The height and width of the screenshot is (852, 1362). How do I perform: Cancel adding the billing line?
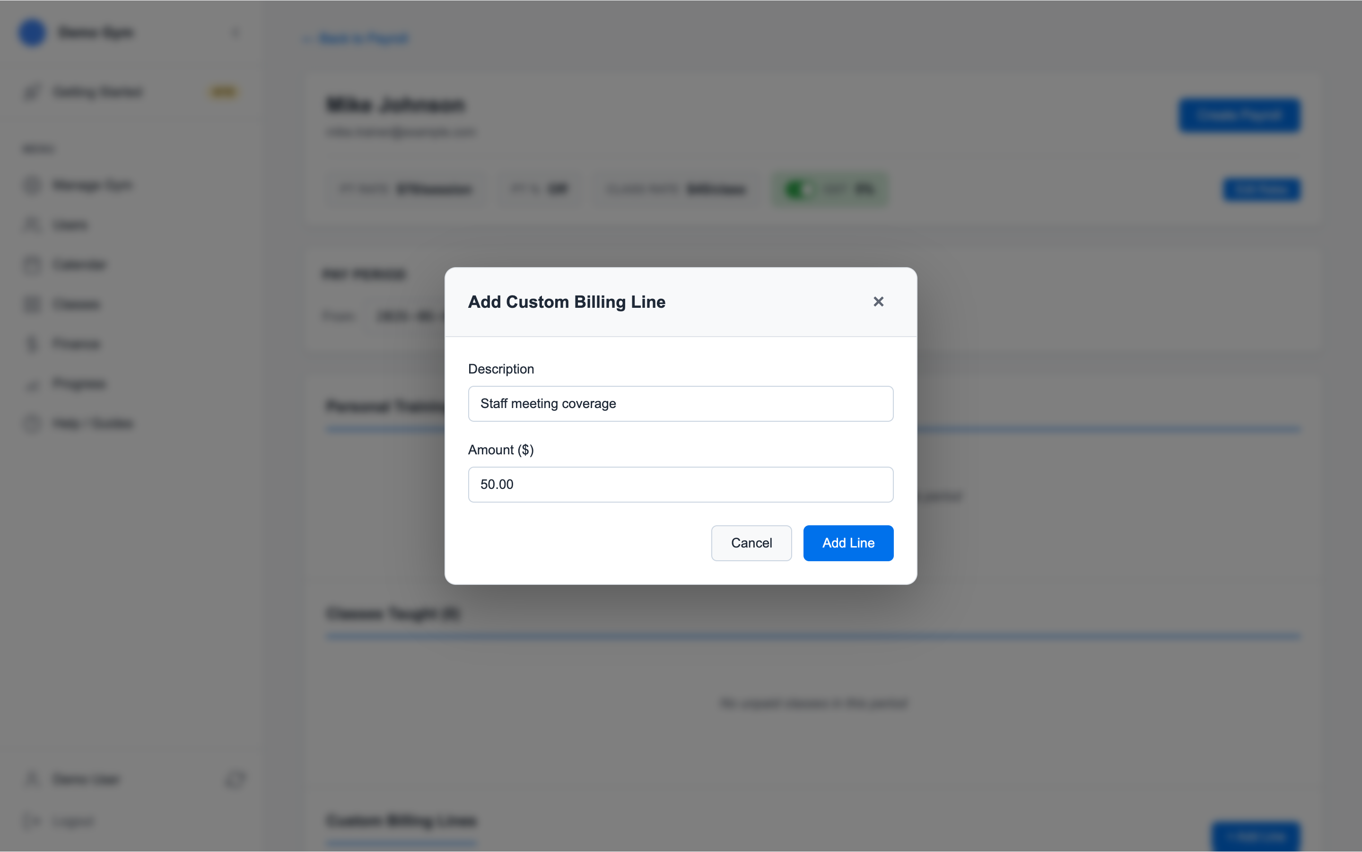coord(751,543)
